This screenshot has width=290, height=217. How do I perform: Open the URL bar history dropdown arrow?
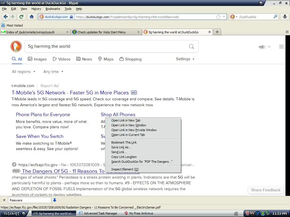click(224, 17)
